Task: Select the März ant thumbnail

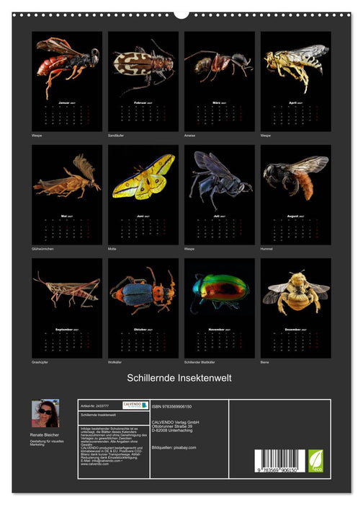Action: coord(219,81)
